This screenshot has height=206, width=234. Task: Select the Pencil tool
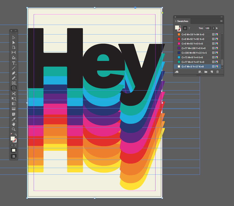13,78
